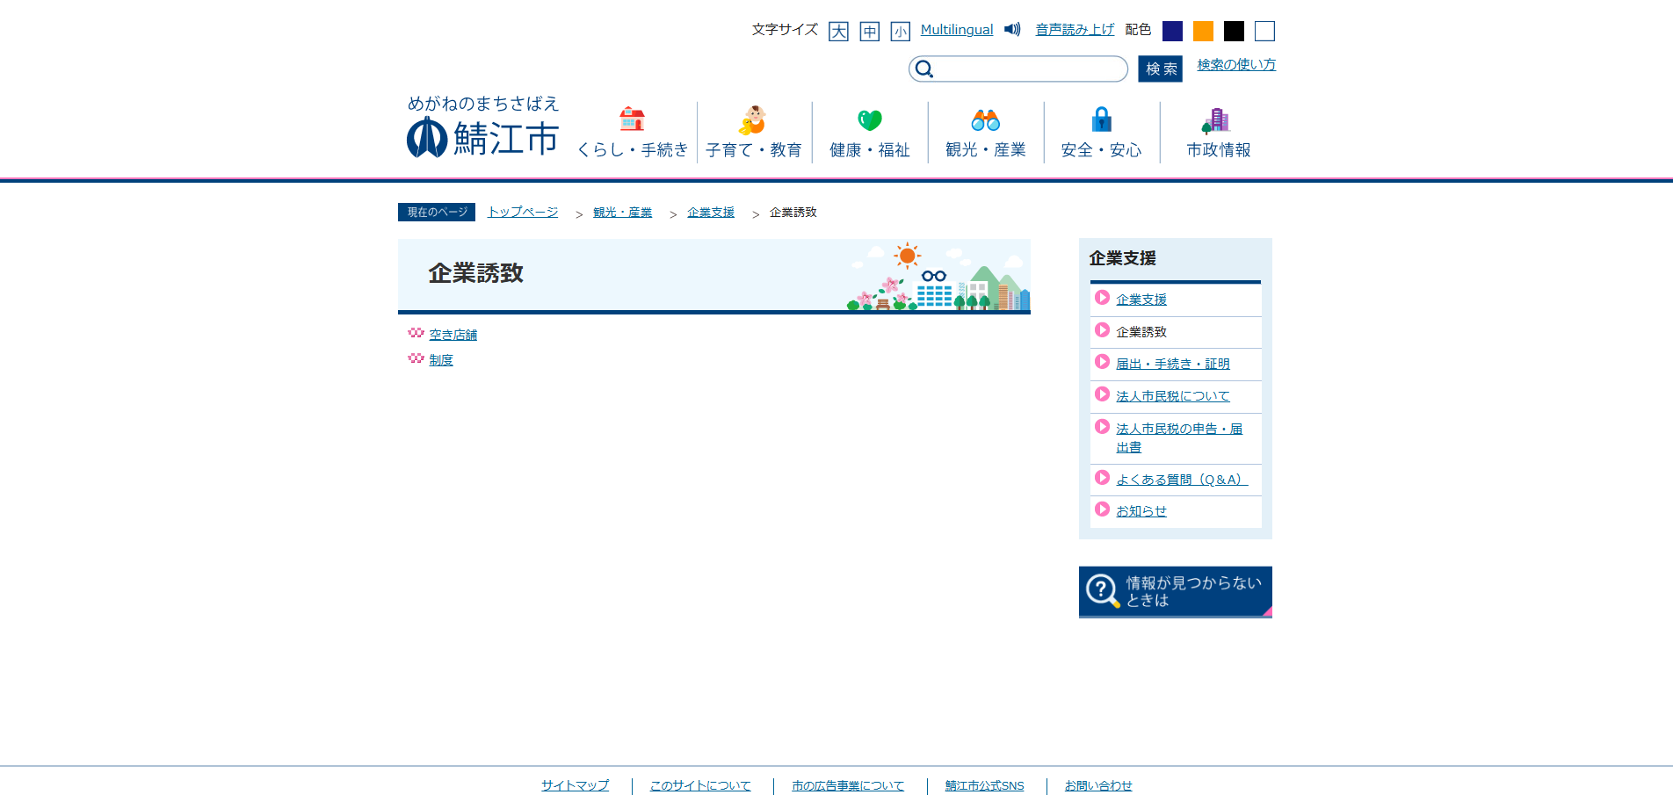This screenshot has width=1673, height=802.
Task: Choose the black color scheme swatch
Action: pos(1234,32)
